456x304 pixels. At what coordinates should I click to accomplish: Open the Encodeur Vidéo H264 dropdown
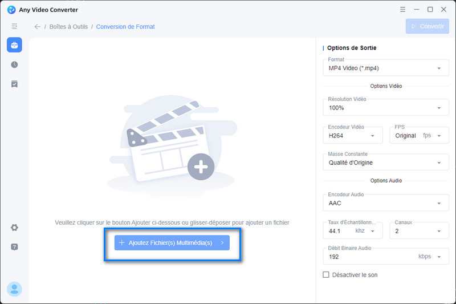[353, 136]
